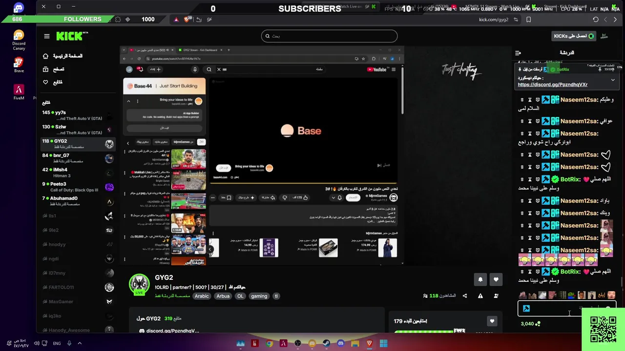The width and height of the screenshot is (625, 351).
Task: Open OBS Studio from taskbar
Action: coord(298,344)
